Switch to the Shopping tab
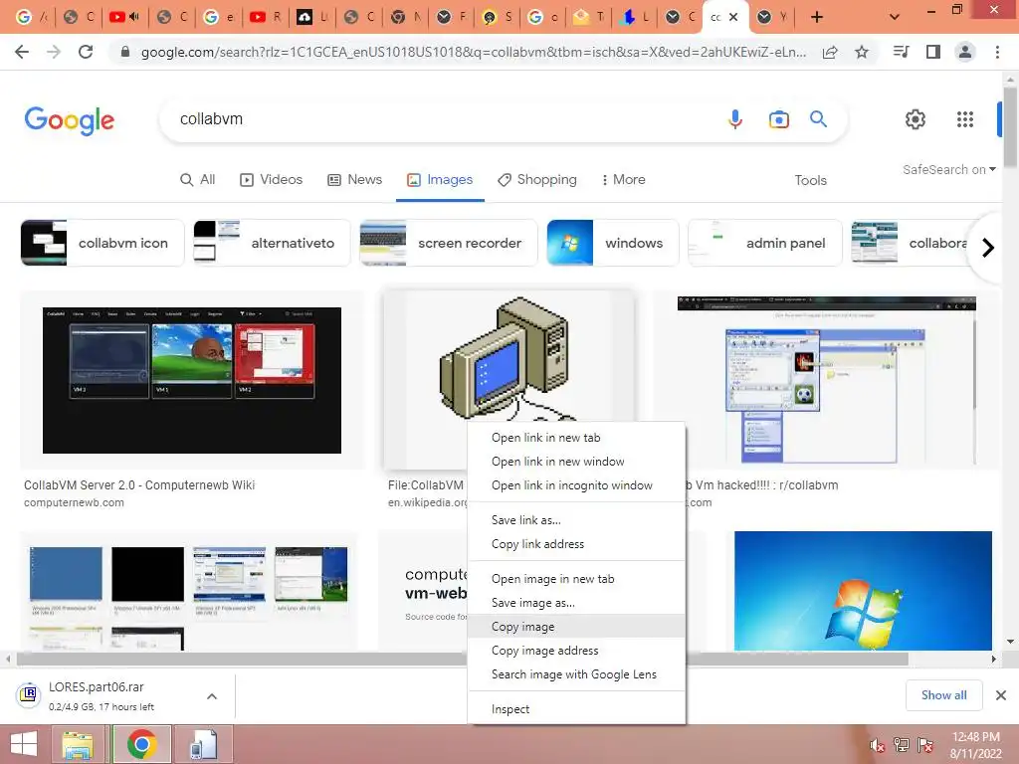The image size is (1019, 764). [x=536, y=179]
